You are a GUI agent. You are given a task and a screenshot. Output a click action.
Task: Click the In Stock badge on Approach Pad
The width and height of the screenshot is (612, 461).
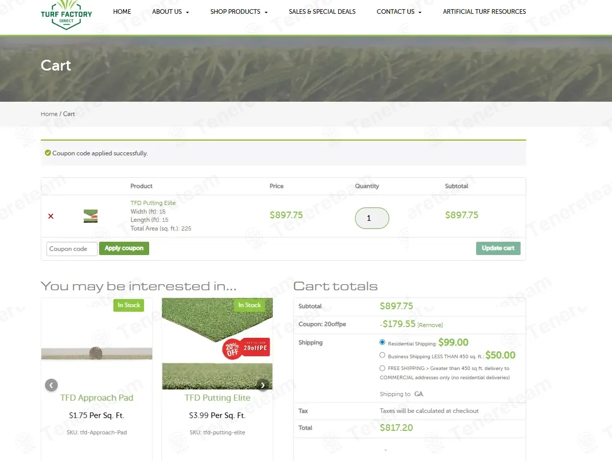129,305
